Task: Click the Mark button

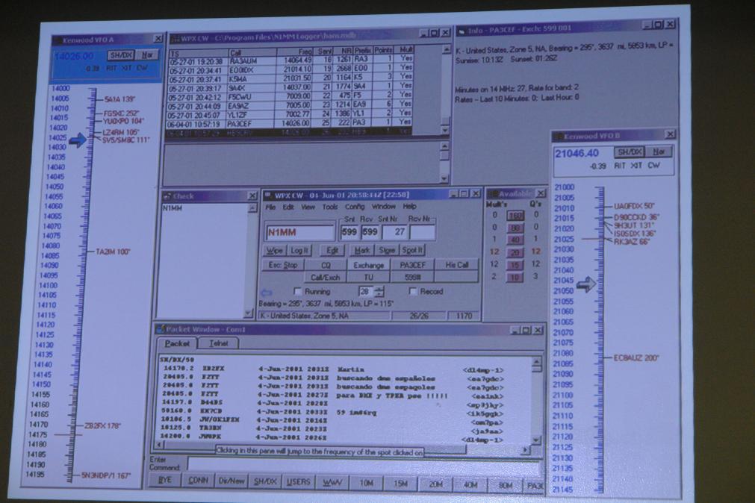Action: 361,250
